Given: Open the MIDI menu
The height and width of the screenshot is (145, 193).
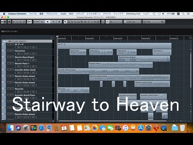Looking at the screenshot, I should pos(71,14).
